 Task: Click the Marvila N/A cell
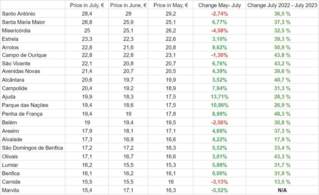click(x=282, y=190)
